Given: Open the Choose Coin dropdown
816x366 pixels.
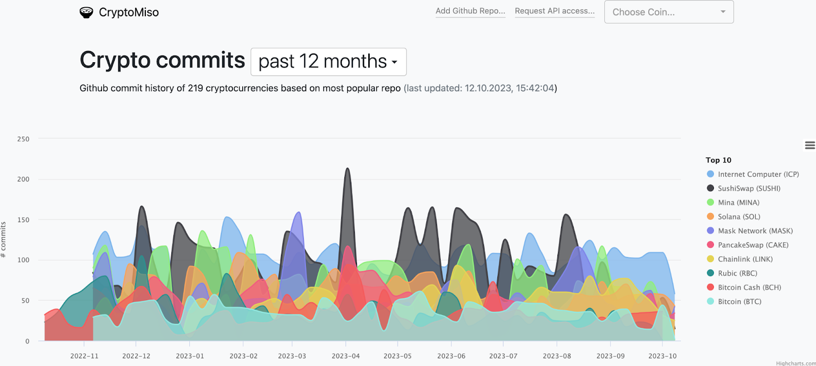Looking at the screenshot, I should coord(669,12).
